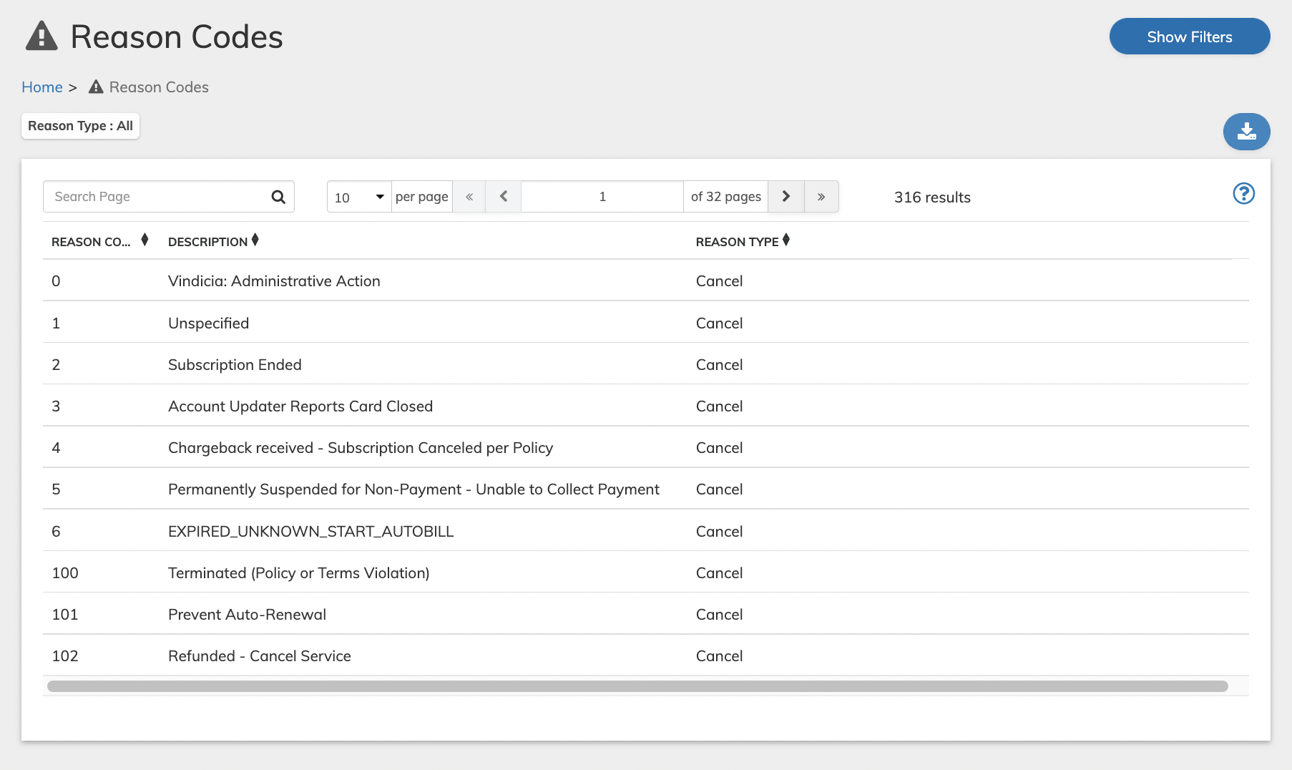The image size is (1292, 770).
Task: Jump to first page double arrow
Action: click(469, 196)
